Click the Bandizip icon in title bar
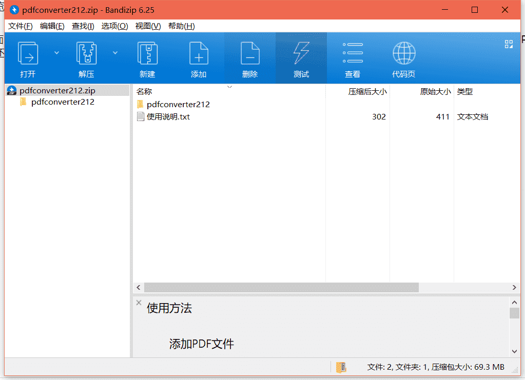 (x=14, y=10)
